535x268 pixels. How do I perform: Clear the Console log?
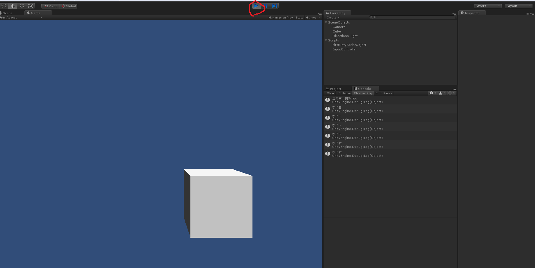pos(330,93)
